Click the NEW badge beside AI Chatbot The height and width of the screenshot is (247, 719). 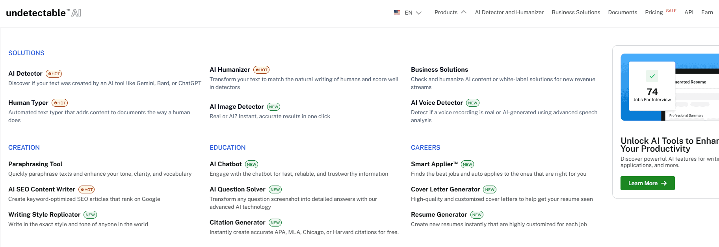click(251, 164)
